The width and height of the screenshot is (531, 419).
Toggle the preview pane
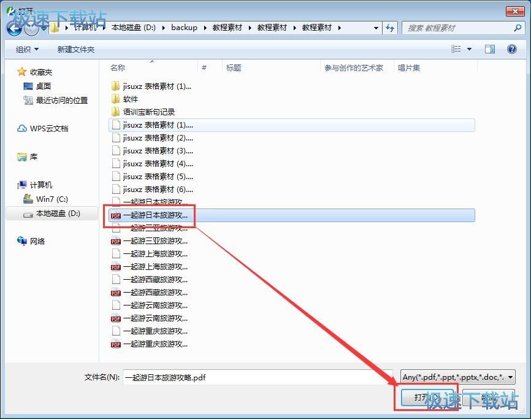[489, 48]
